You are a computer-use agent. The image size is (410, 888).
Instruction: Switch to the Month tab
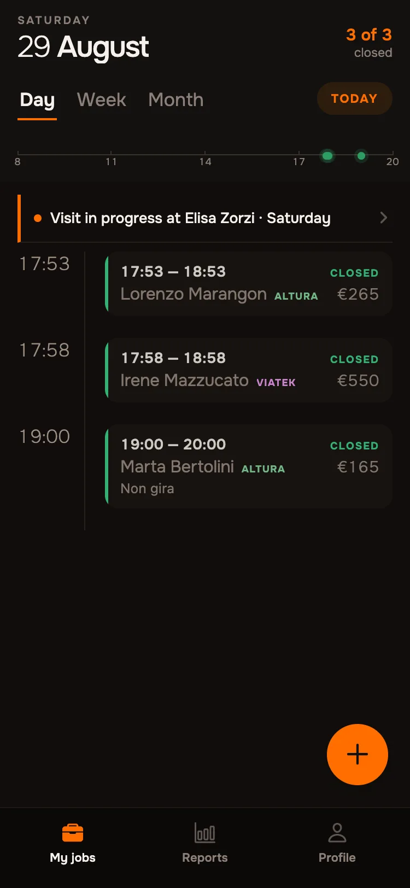coord(176,100)
